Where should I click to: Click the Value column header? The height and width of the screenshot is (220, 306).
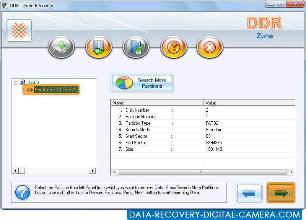(x=249, y=103)
